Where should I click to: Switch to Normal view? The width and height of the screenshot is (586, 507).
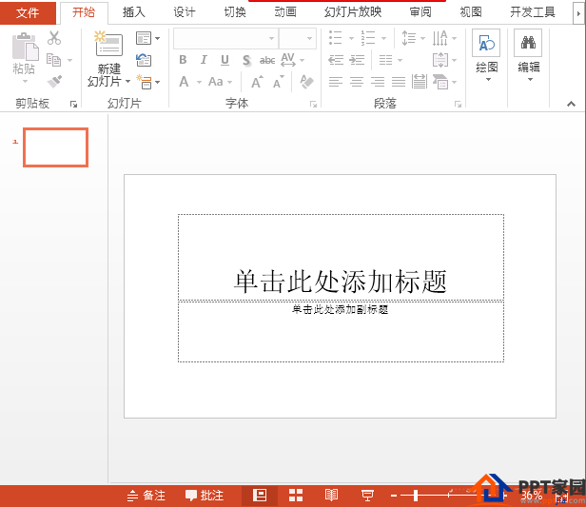click(x=260, y=496)
